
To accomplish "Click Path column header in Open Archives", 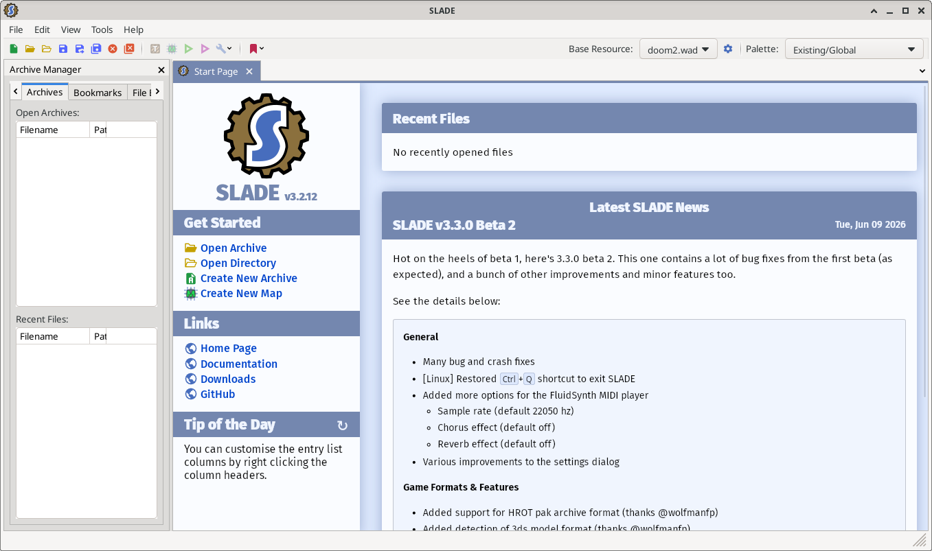I will (98, 130).
